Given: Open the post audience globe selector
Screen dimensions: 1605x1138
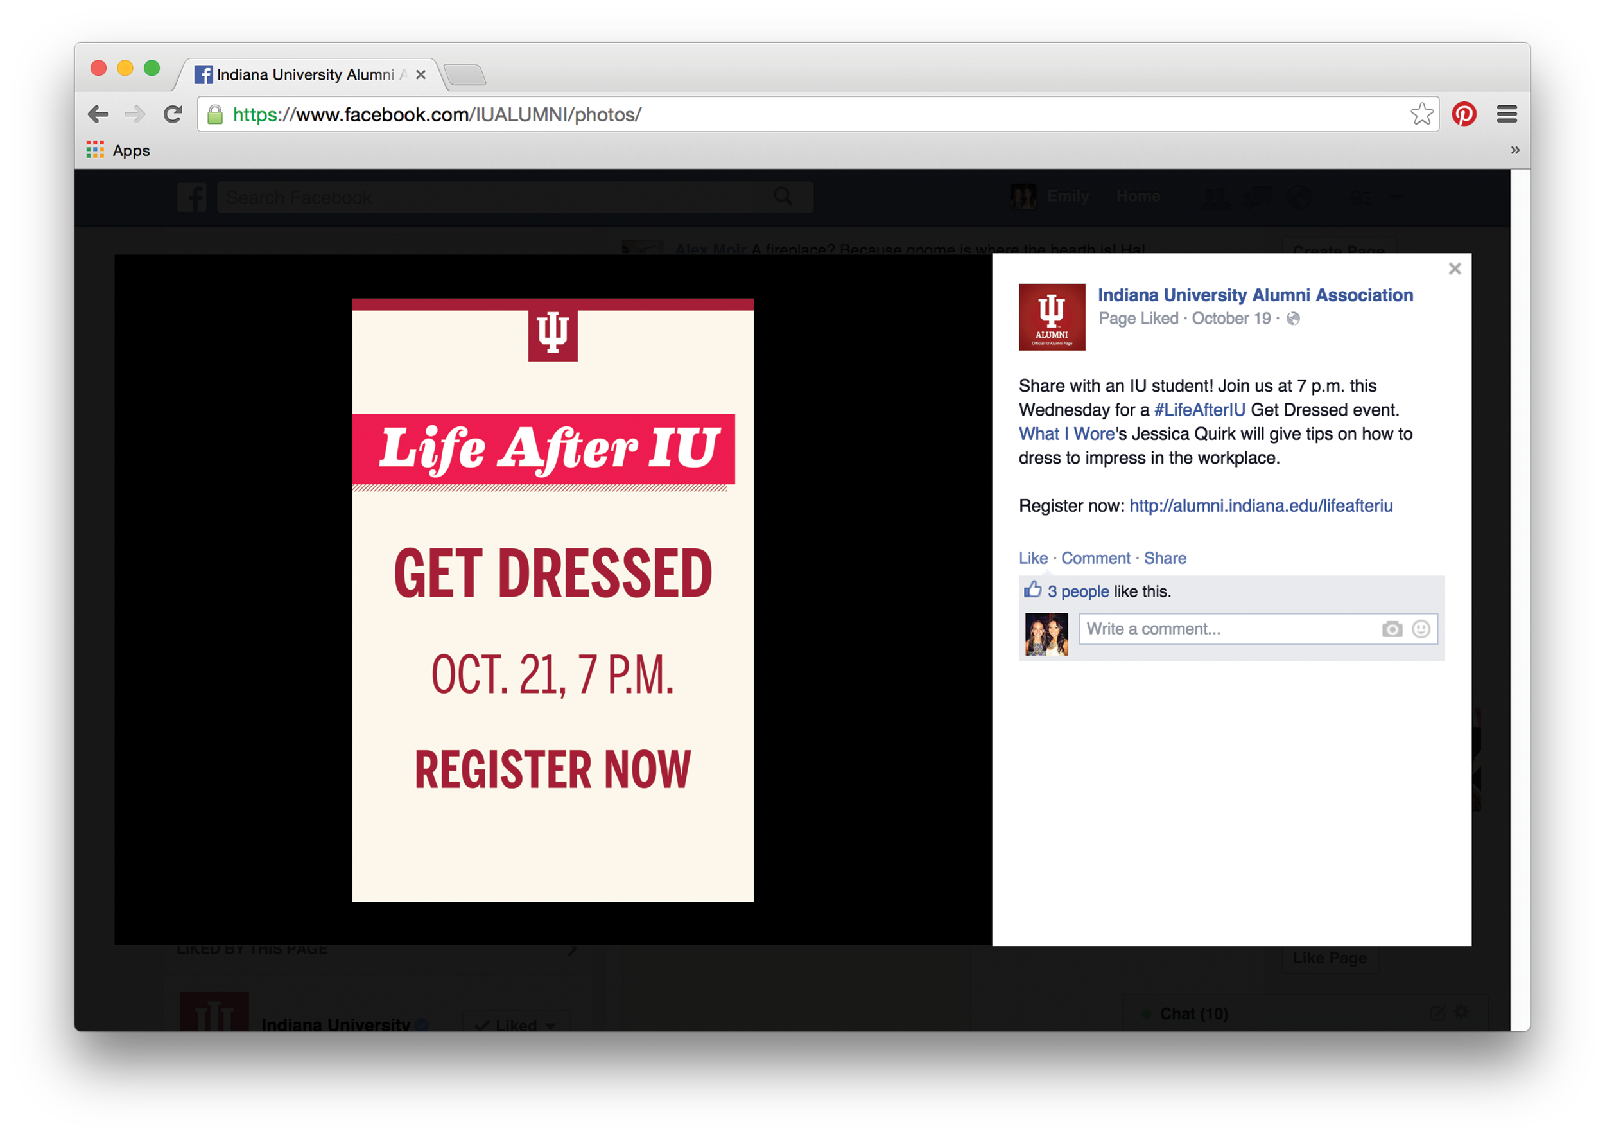Looking at the screenshot, I should (x=1292, y=319).
